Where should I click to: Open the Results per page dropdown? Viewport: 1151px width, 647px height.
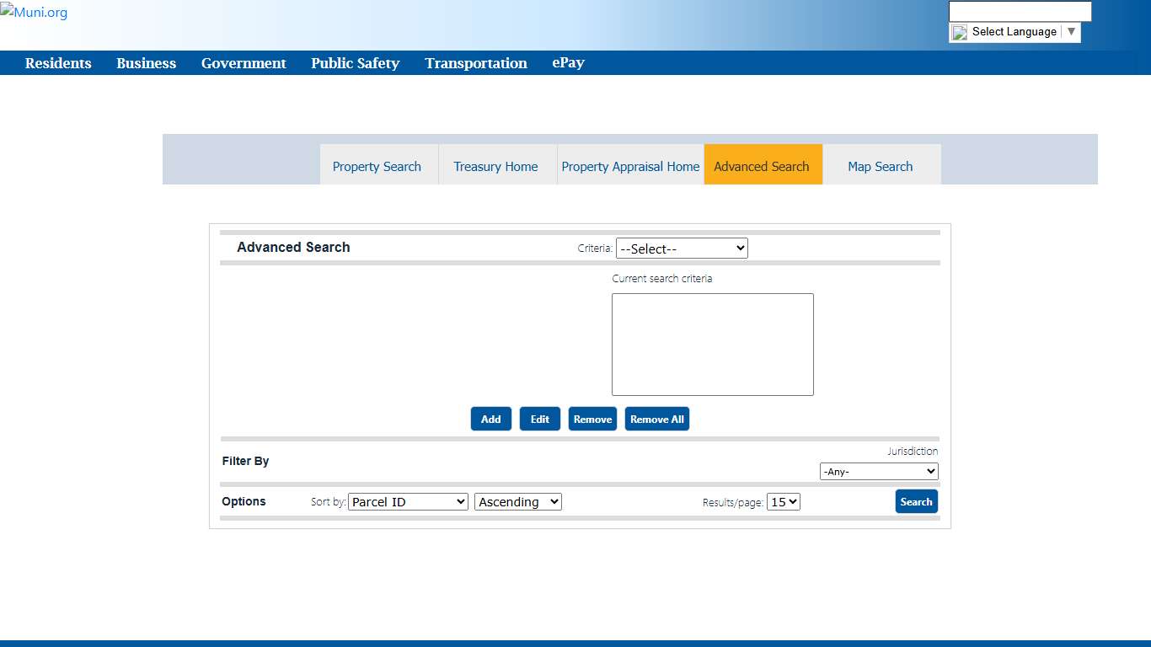click(783, 502)
